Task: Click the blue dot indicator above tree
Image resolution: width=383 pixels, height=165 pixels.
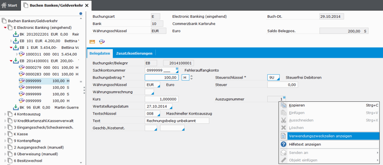Action: pos(81,14)
